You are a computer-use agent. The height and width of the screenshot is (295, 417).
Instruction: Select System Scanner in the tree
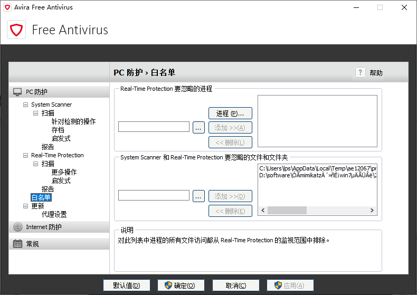tap(51, 104)
